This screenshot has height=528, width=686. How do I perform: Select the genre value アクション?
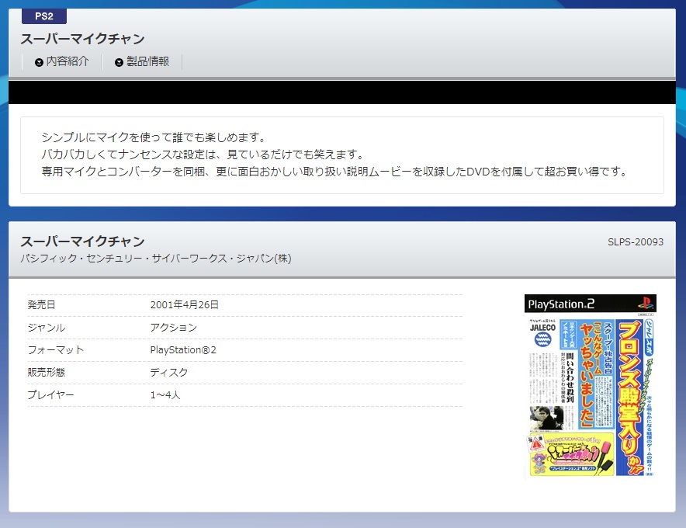point(173,328)
